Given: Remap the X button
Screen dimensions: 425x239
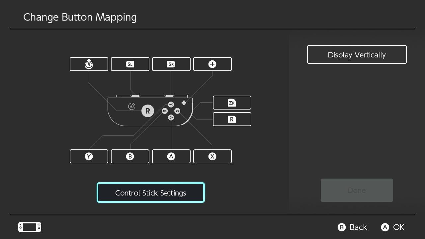Looking at the screenshot, I should 212,156.
